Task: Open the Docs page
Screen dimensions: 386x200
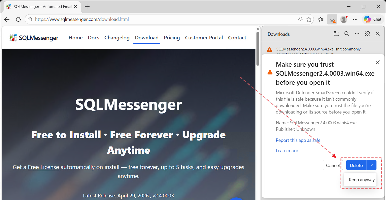Action: 93,38
